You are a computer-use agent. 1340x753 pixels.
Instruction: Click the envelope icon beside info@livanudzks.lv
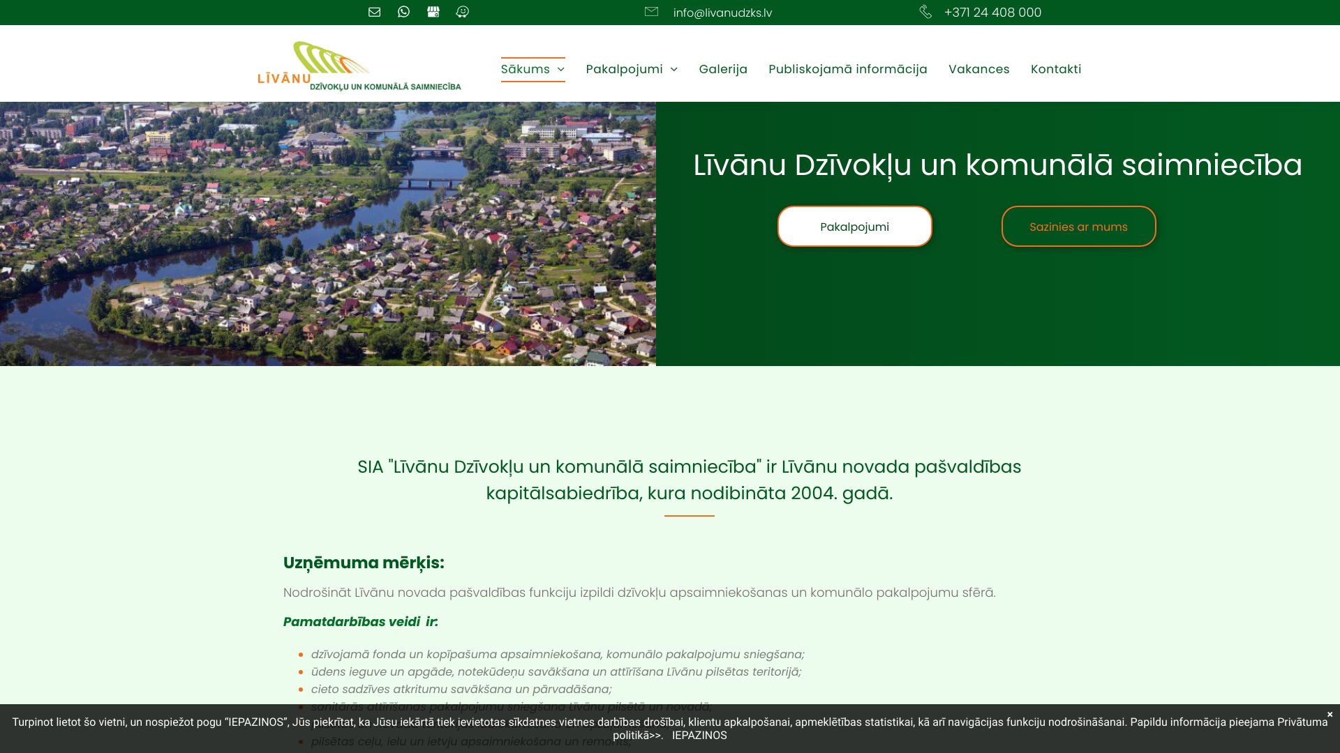point(650,12)
